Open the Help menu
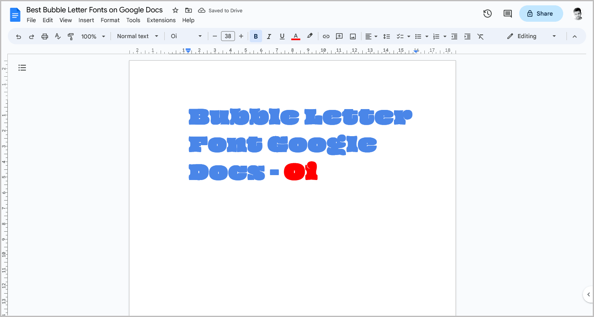594x317 pixels. tap(188, 20)
